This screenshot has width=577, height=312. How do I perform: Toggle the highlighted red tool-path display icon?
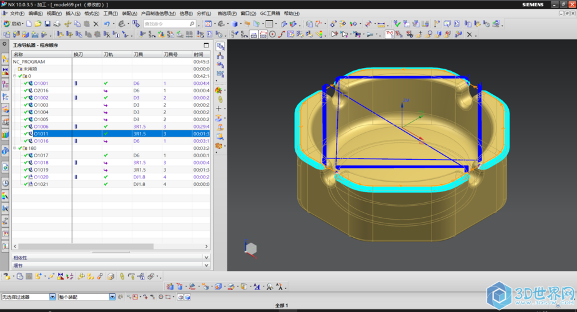(389, 34)
